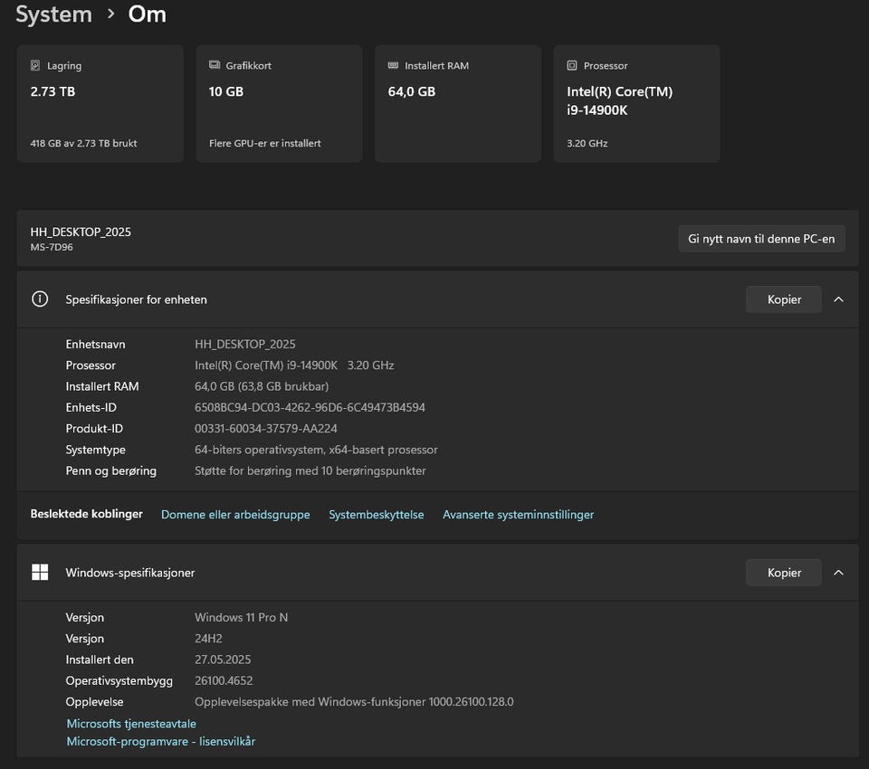This screenshot has height=769, width=869.
Task: Open Domene eller arbeidsgruppe link
Action: coord(235,515)
